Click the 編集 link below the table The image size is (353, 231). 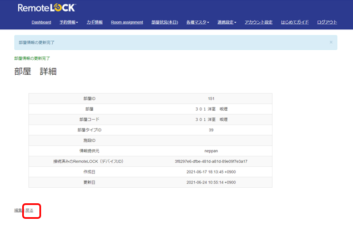point(18,211)
